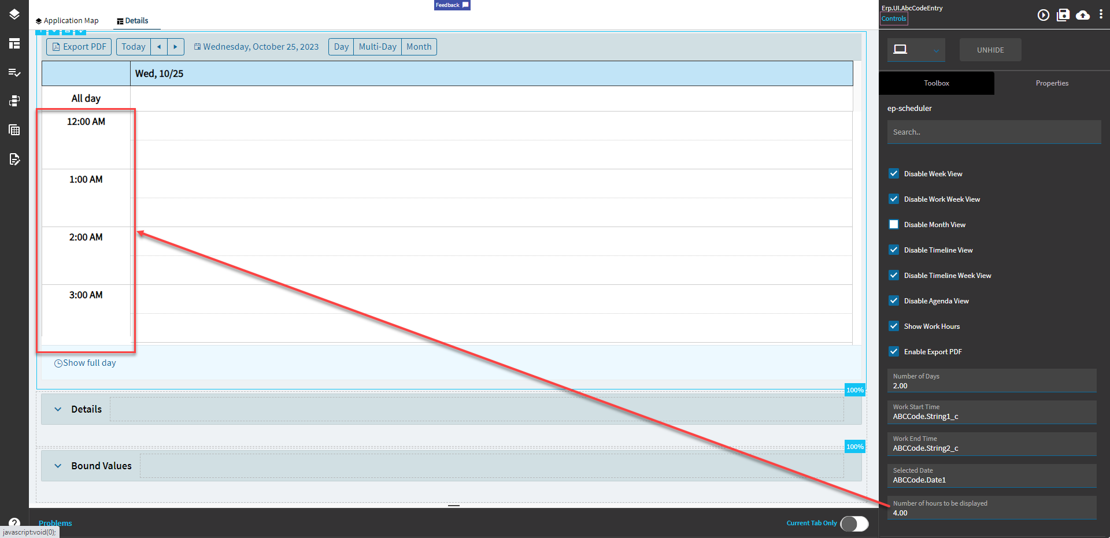Click the Selected Date field

click(991, 476)
